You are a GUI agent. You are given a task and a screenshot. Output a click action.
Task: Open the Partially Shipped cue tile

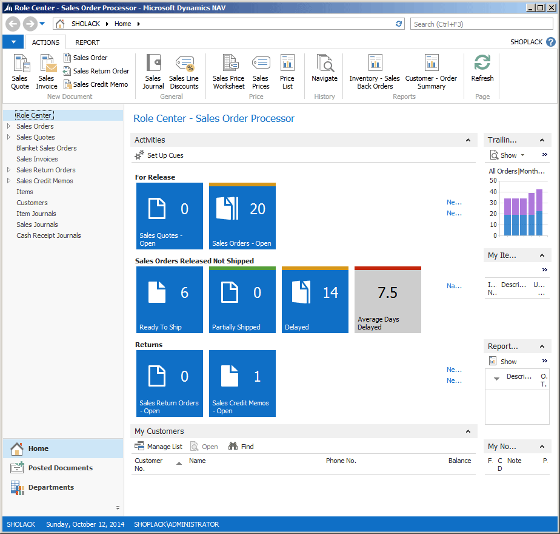coord(242,300)
